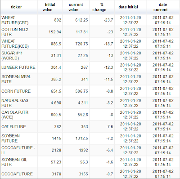
Task: Click the current value 56.3
Action: [x=84, y=162]
